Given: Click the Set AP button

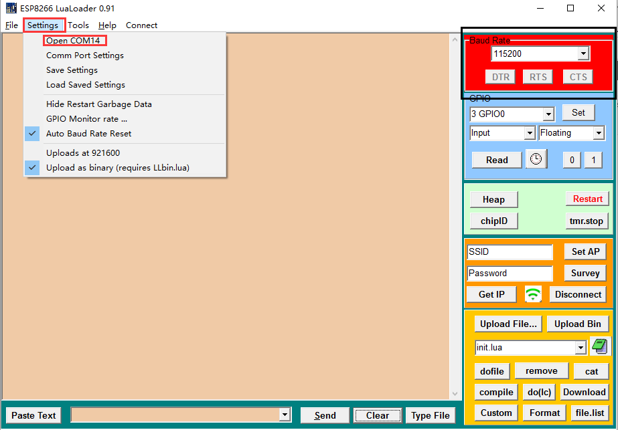Looking at the screenshot, I should (x=585, y=251).
